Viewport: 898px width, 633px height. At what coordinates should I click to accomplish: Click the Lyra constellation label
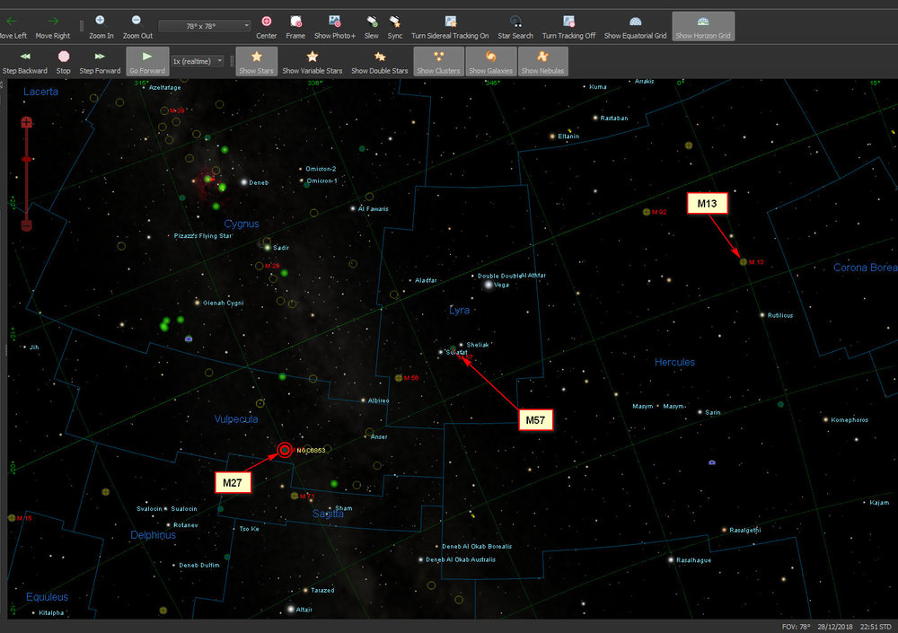(x=459, y=310)
